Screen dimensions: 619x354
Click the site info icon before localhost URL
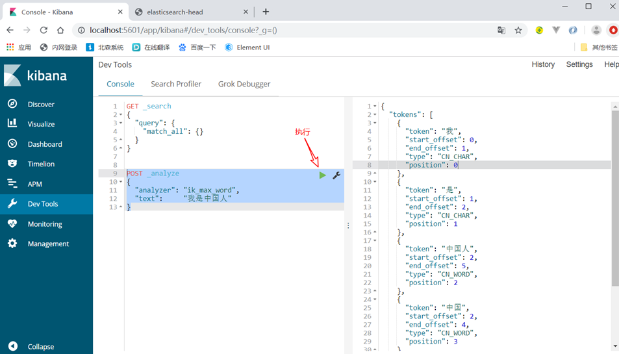tap(81, 30)
